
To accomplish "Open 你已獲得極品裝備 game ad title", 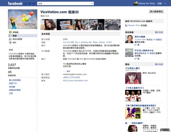I will tap(141, 106).
